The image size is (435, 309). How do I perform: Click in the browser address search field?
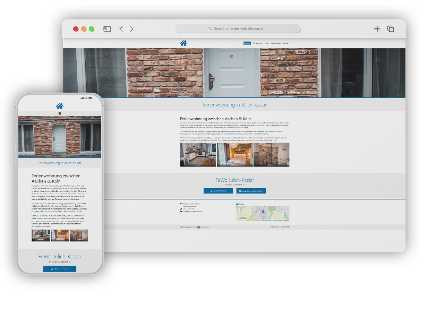point(238,29)
